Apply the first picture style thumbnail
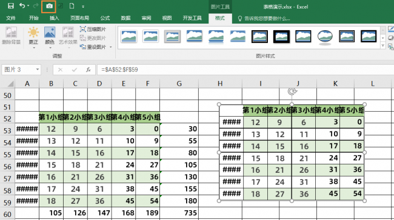 [129, 36]
